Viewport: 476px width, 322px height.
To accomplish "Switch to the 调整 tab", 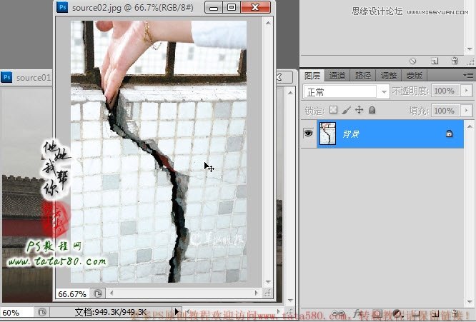I will 389,76.
